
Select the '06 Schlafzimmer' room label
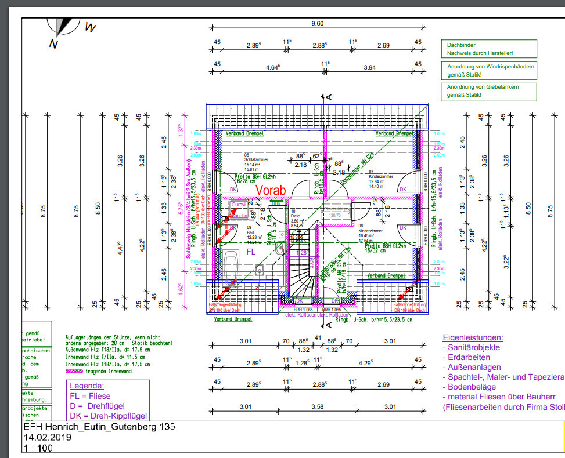pyautogui.click(x=254, y=160)
